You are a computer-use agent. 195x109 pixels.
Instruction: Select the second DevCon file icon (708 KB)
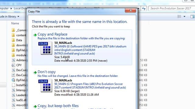click(x=13, y=75)
